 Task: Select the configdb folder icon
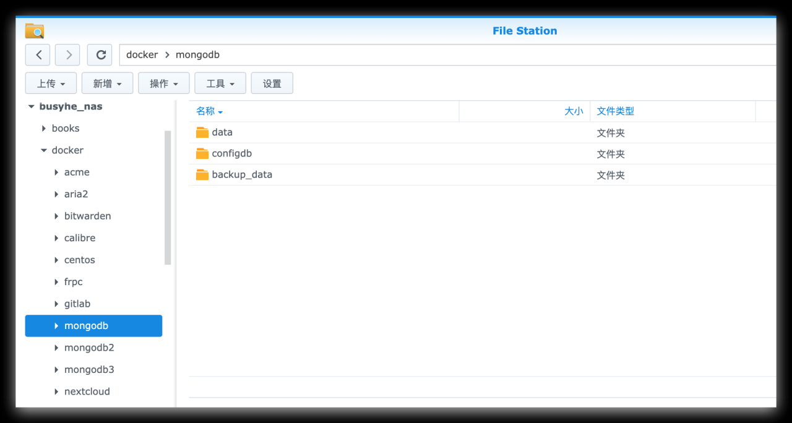[x=202, y=153]
